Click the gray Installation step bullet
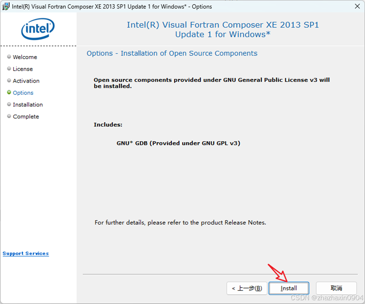The width and height of the screenshot is (365, 304). click(9, 104)
